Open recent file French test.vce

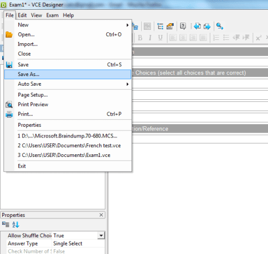tap(69, 146)
